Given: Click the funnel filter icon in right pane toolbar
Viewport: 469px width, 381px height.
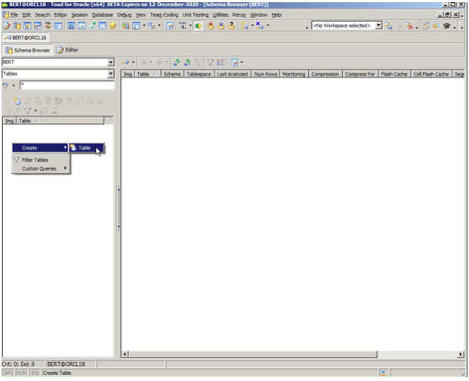Looking at the screenshot, I should click(x=210, y=63).
